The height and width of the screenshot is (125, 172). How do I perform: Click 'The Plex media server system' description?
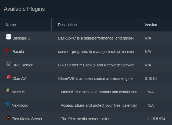pos(86,119)
